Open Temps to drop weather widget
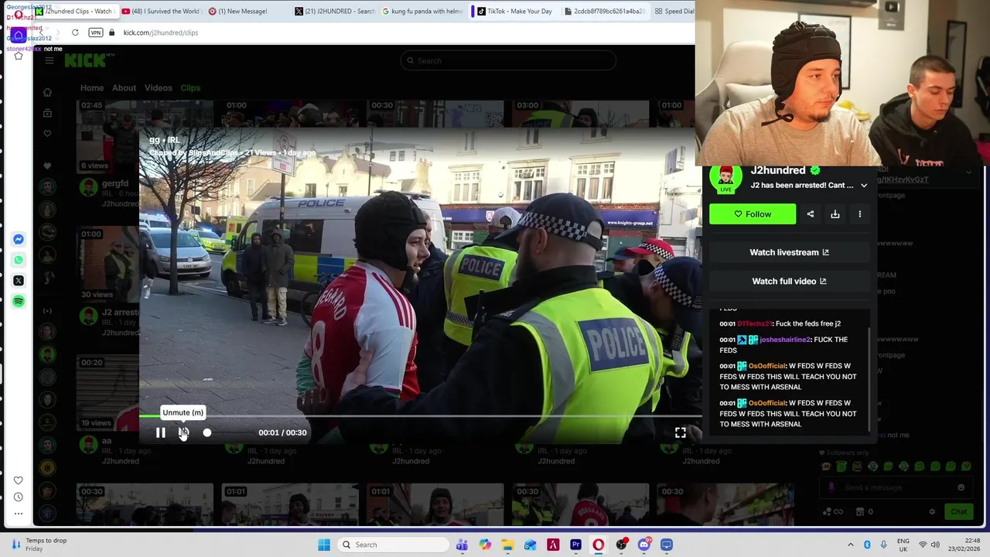 point(39,545)
